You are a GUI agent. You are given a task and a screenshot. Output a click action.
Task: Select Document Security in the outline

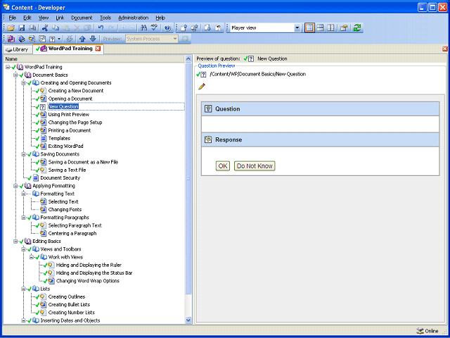coord(60,178)
